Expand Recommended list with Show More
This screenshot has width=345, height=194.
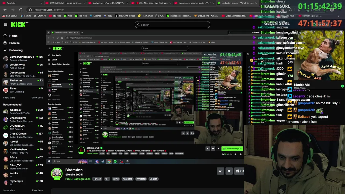coord(9,190)
